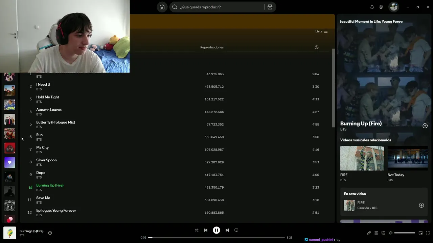This screenshot has height=243, width=433.
Task: Open the play queue icon
Action: tap(376, 233)
